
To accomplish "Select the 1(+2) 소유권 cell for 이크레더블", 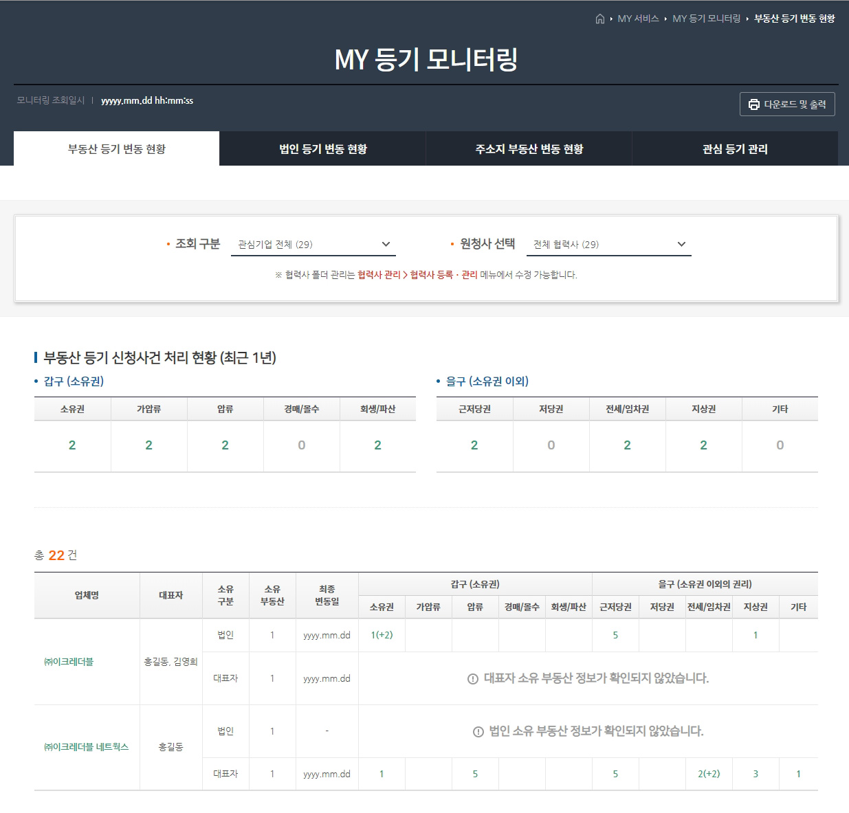I will tap(382, 636).
